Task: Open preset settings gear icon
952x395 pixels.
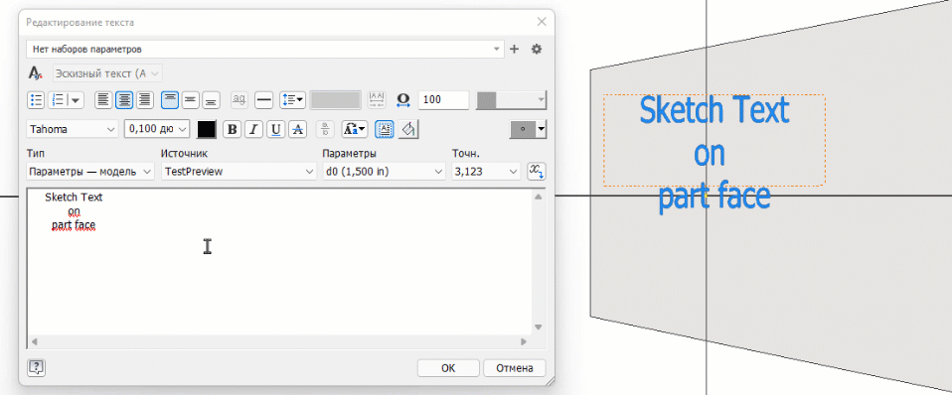Action: coord(536,50)
